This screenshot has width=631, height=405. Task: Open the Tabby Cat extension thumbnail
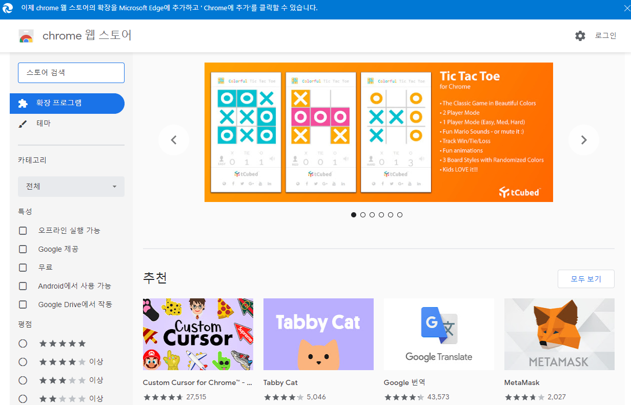[318, 334]
